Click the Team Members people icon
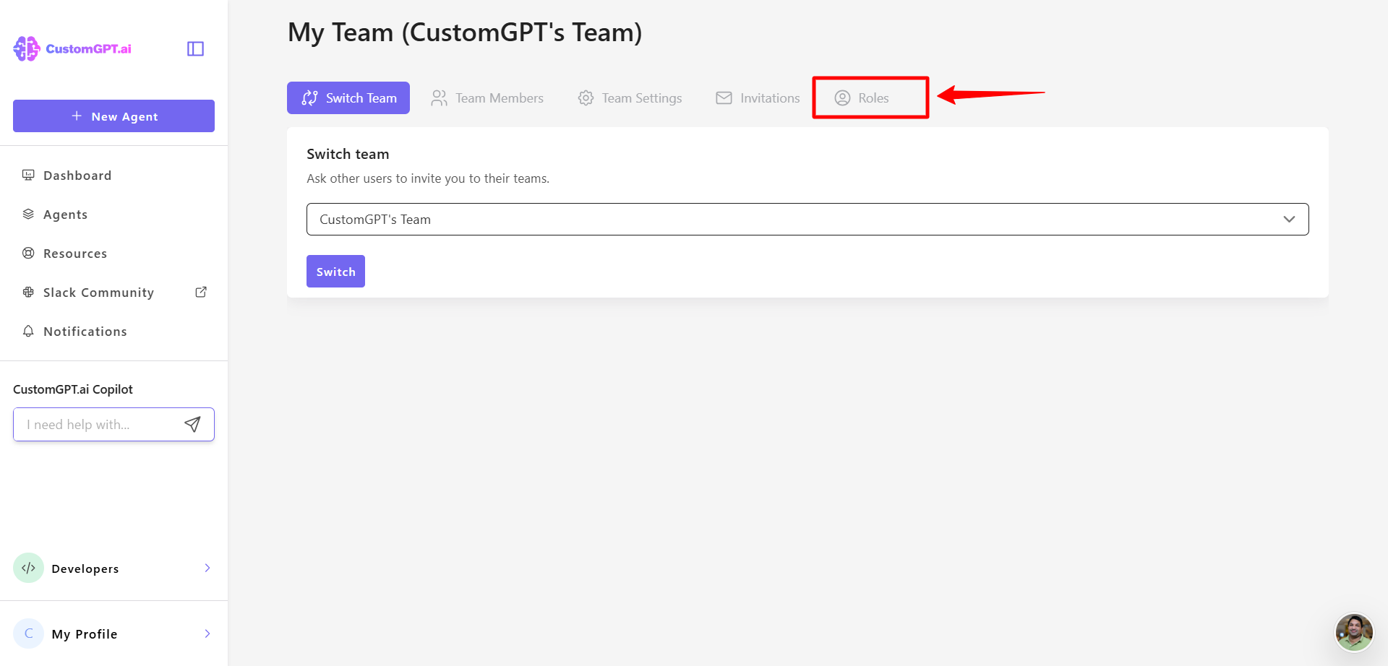 tap(439, 98)
